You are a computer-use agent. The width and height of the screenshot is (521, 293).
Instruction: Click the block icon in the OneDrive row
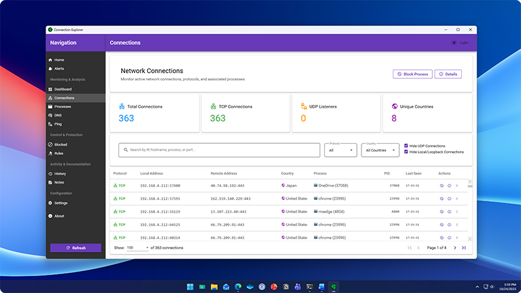pos(442,186)
